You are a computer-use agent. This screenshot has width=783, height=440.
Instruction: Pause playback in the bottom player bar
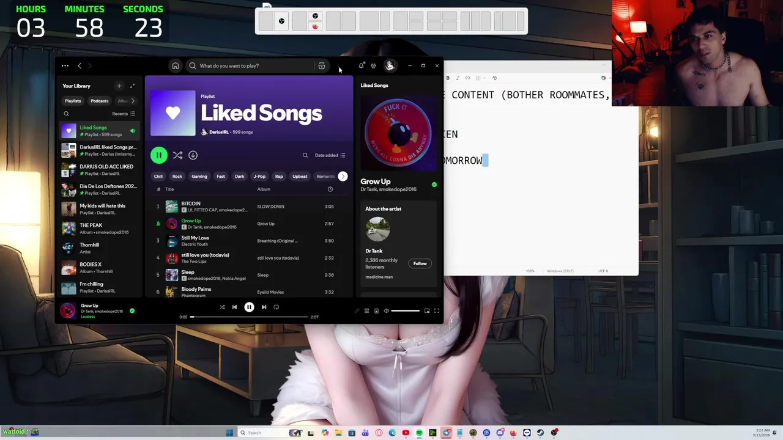click(x=249, y=307)
